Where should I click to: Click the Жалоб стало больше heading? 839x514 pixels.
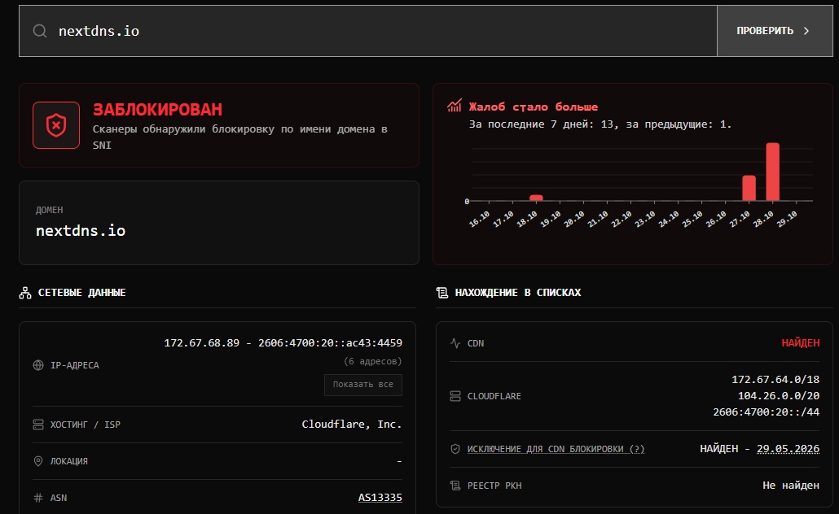[534, 107]
